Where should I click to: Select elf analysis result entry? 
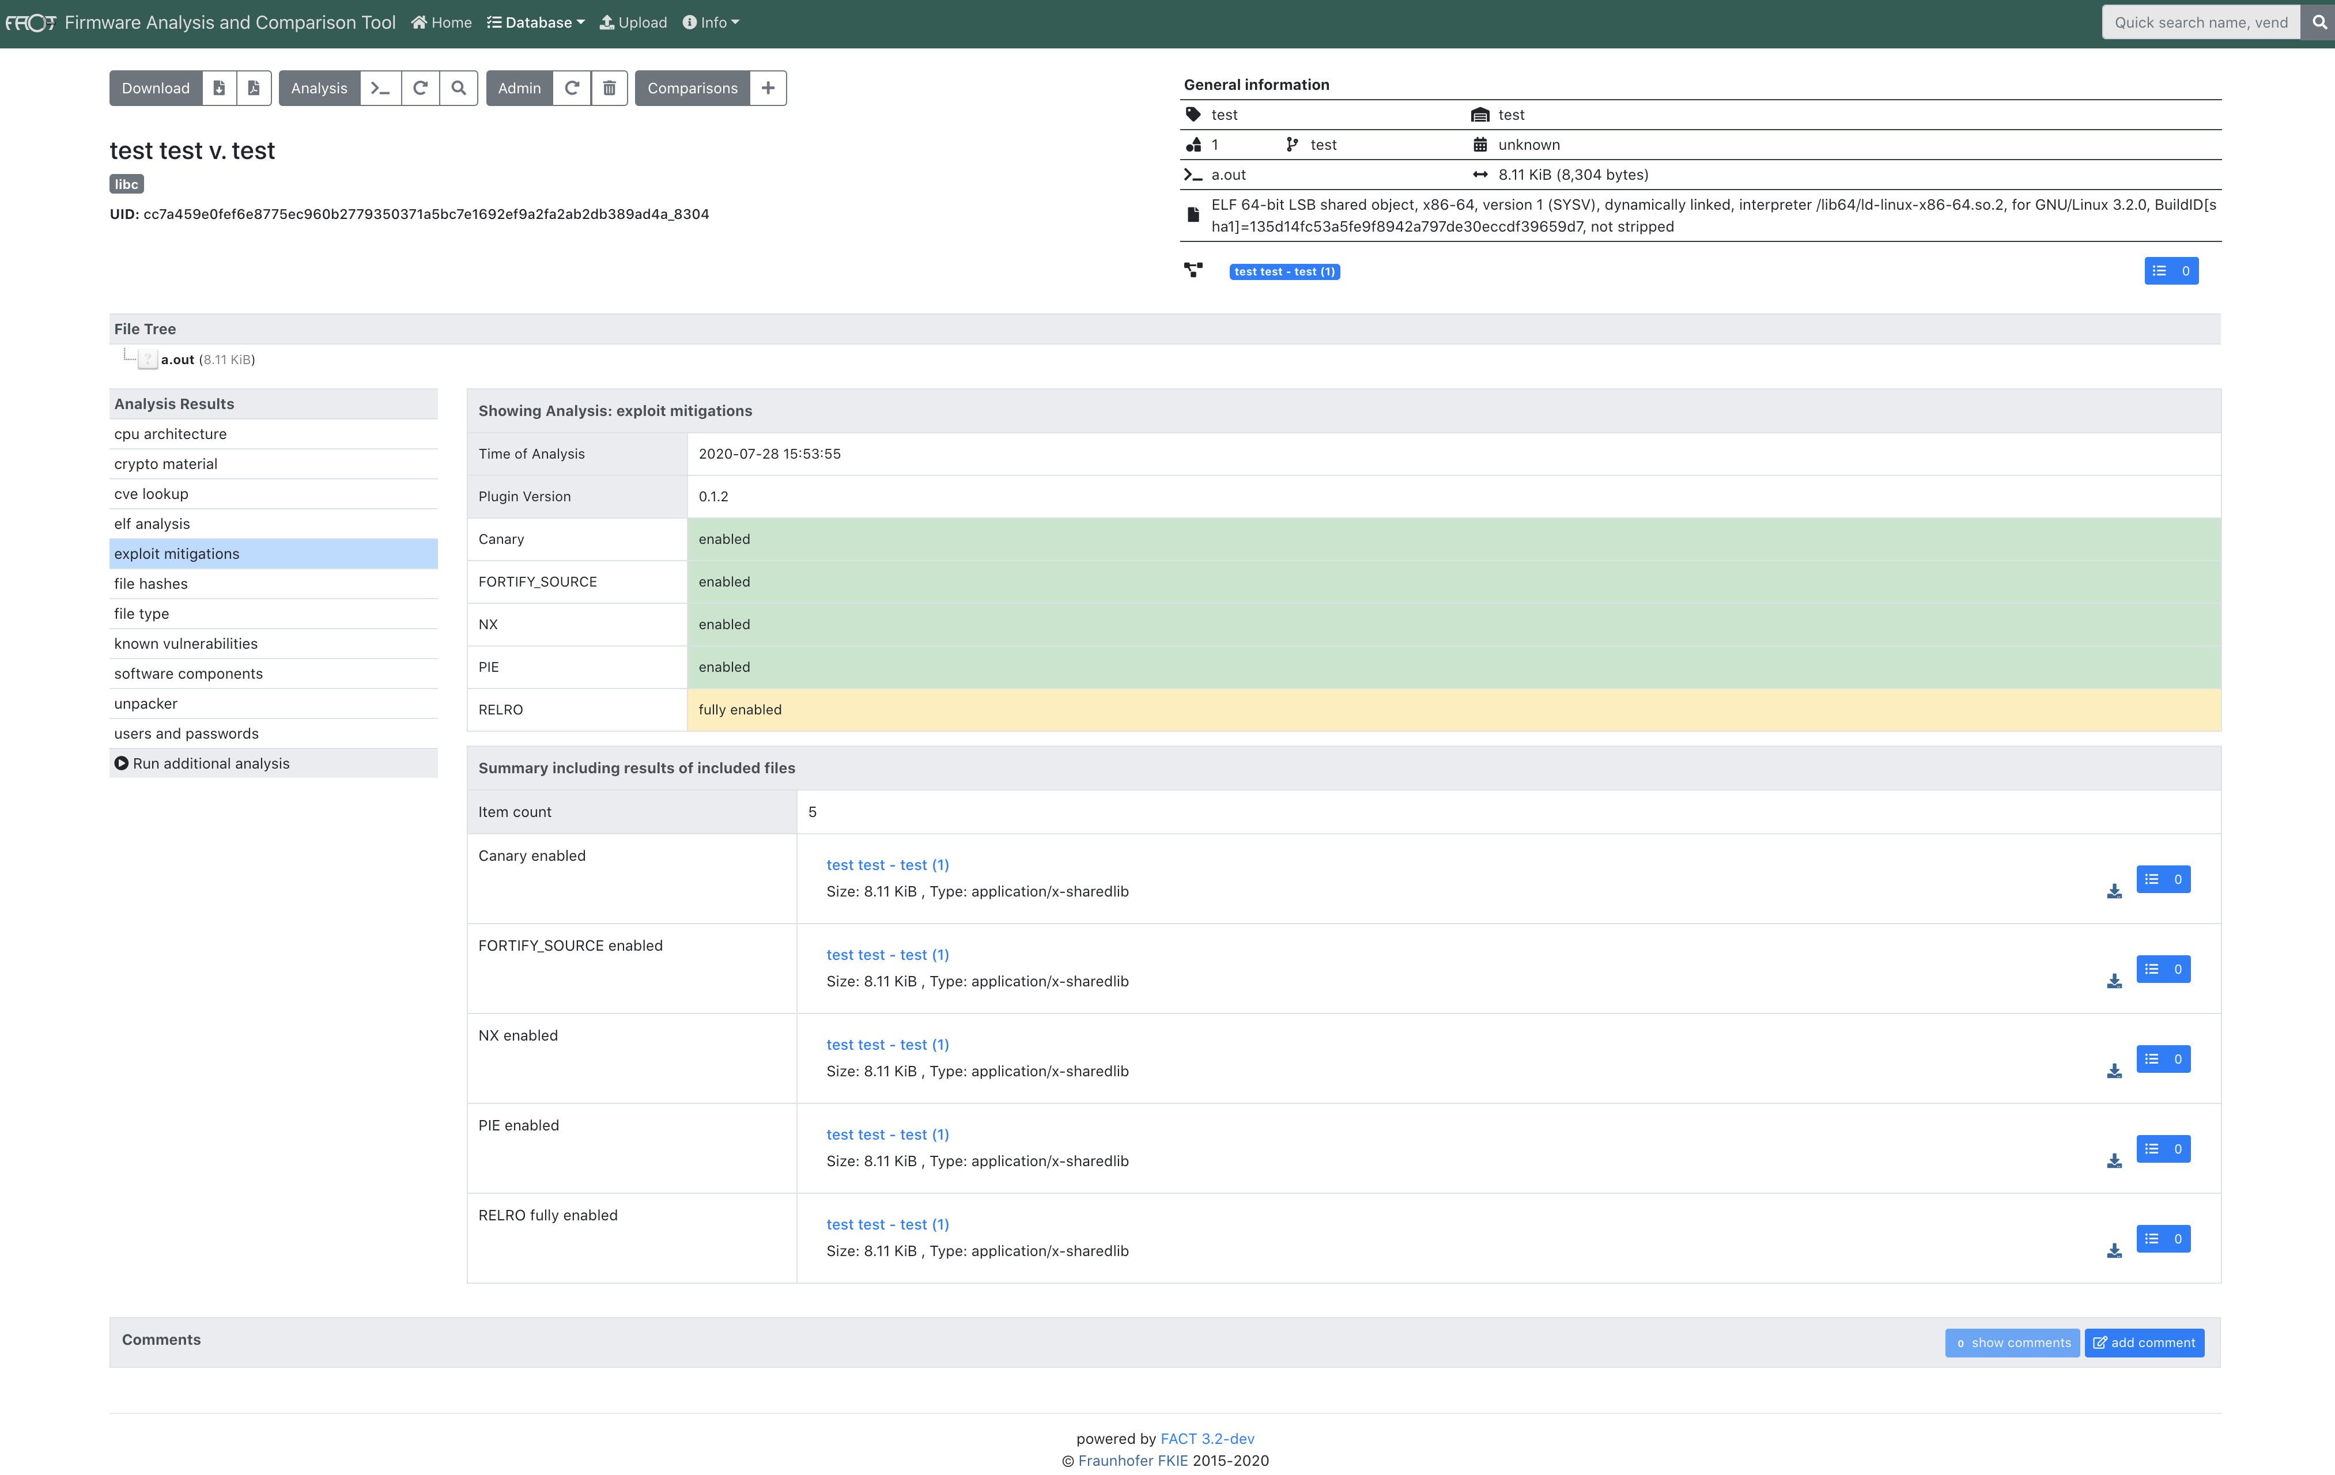coord(152,524)
